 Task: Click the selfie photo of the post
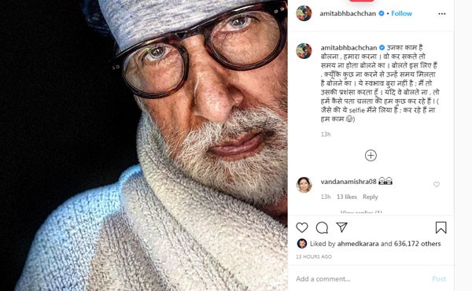pos(144,145)
